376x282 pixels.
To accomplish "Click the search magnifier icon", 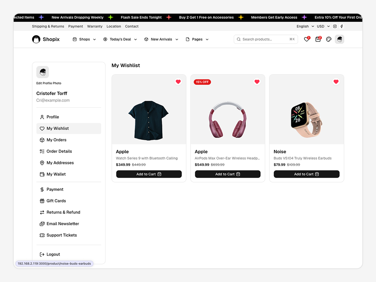I will tap(239, 39).
